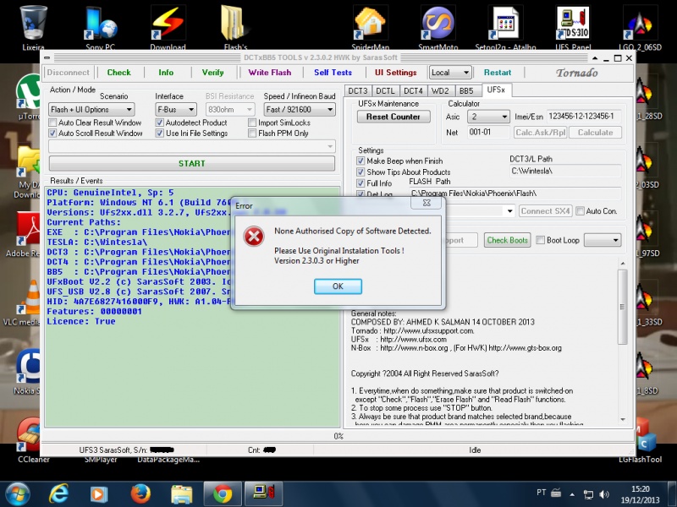Launch Google Chrome from the taskbar

(223, 494)
